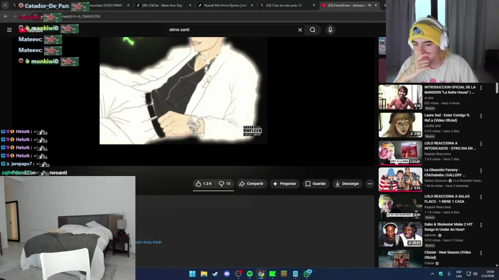Click the sidebar scrollbar thumb
The height and width of the screenshot is (280, 499).
[497, 88]
